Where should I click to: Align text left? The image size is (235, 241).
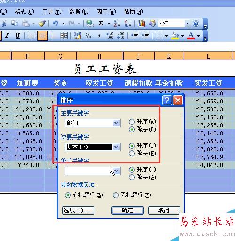pos(31,36)
